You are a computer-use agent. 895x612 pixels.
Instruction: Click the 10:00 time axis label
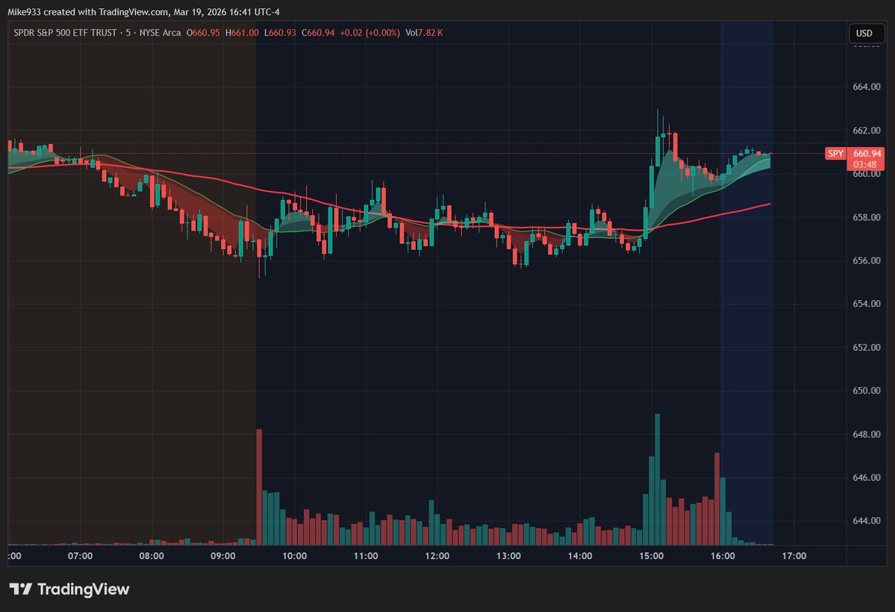(295, 556)
